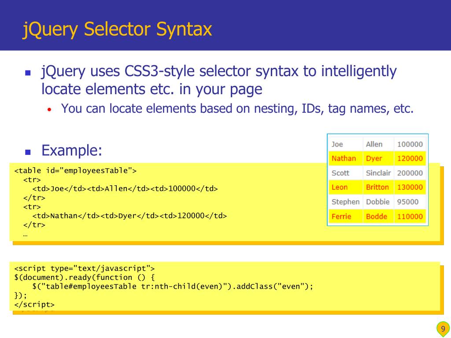The height and width of the screenshot is (338, 451).
Task: Click the cell 'Allen' in the table
Action: pos(377,144)
